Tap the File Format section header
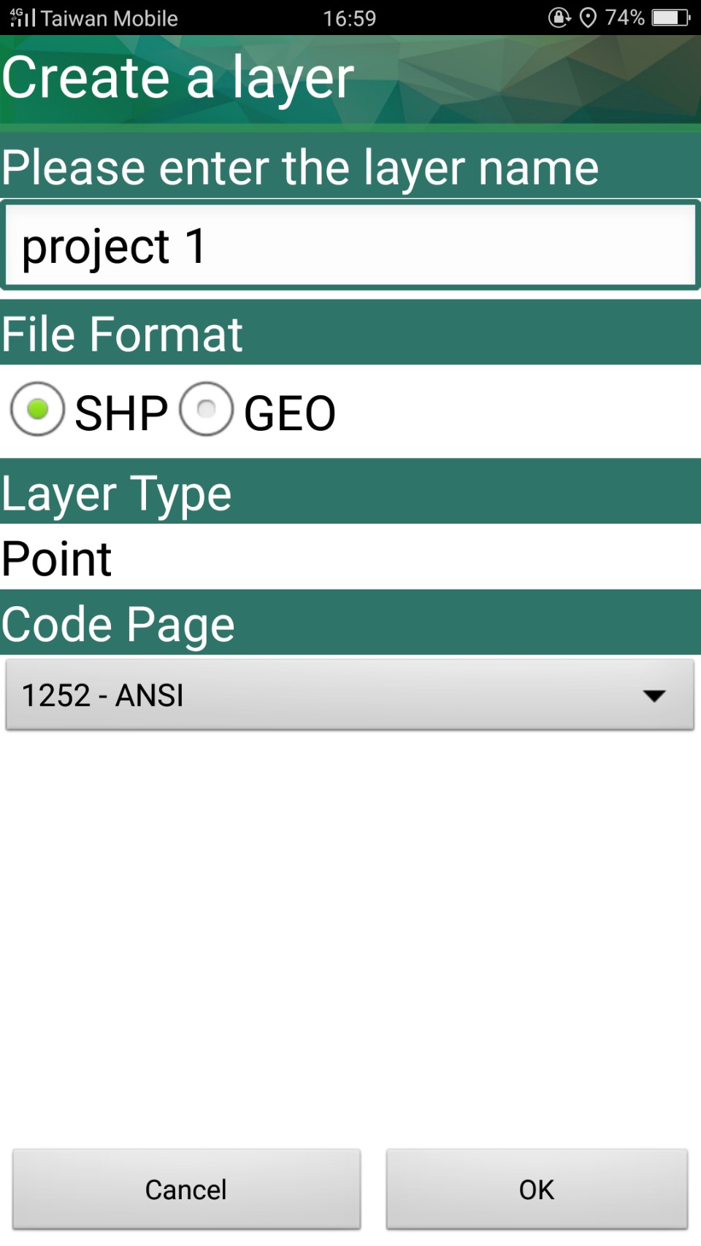 pyautogui.click(x=122, y=335)
